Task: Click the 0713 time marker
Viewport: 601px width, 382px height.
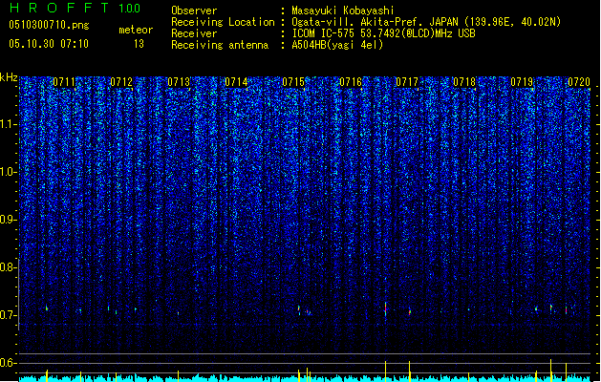Action: coord(179,82)
